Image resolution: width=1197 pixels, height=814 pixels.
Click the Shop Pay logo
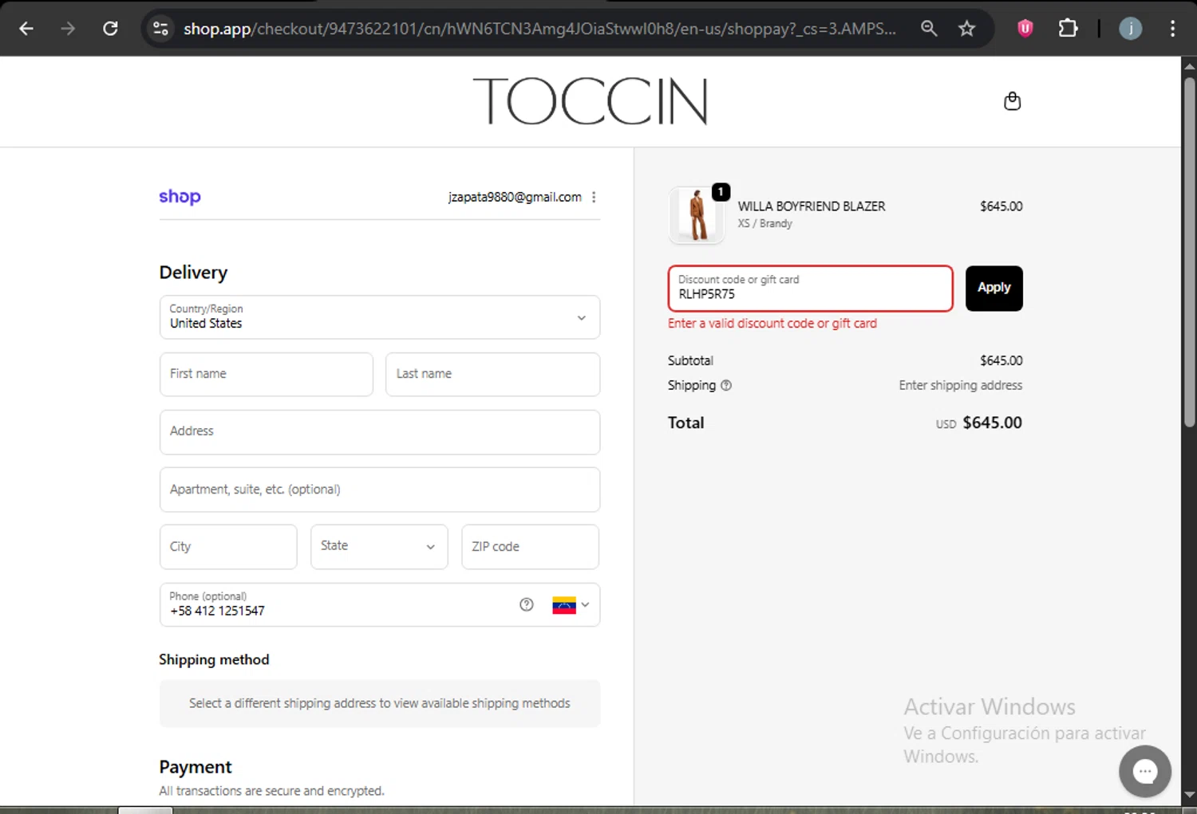[x=180, y=196]
